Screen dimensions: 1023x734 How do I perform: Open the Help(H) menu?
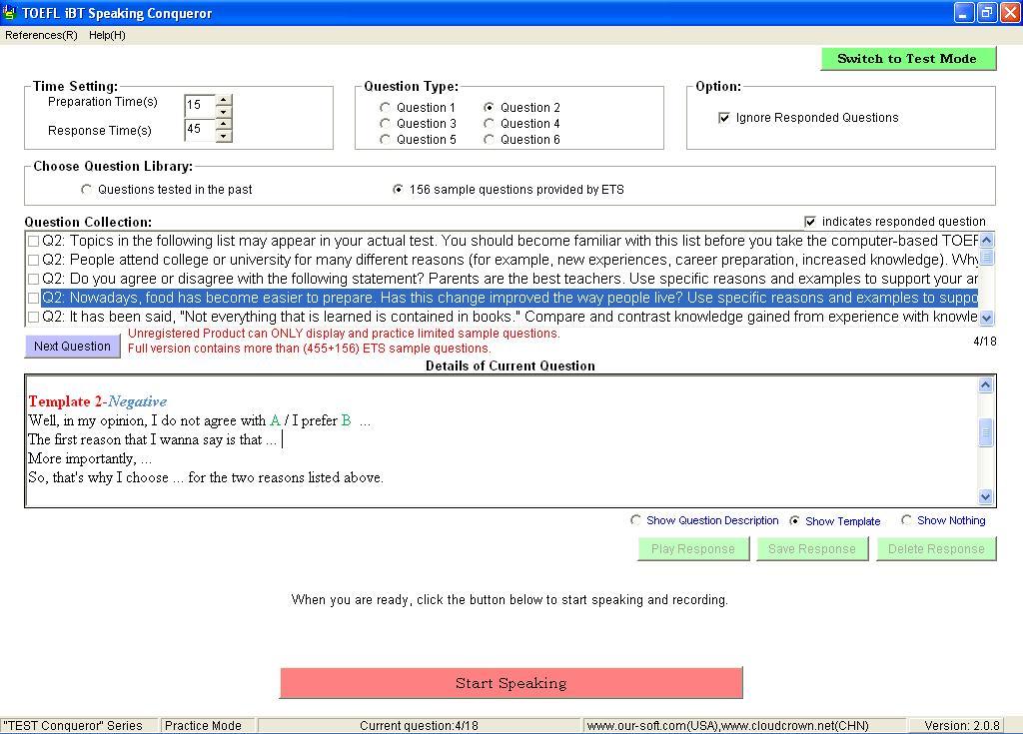(107, 35)
